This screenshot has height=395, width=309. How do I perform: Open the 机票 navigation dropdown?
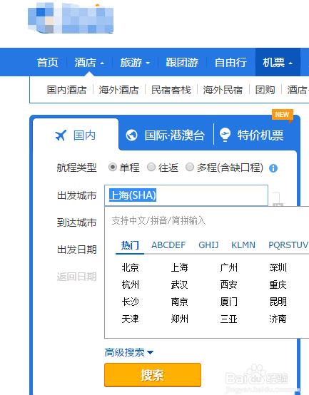pyautogui.click(x=278, y=62)
